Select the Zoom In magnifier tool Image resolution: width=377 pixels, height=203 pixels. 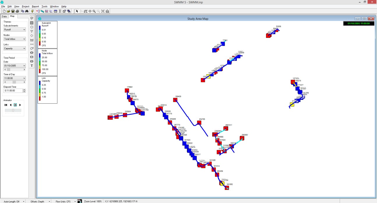pyautogui.click(x=94, y=11)
